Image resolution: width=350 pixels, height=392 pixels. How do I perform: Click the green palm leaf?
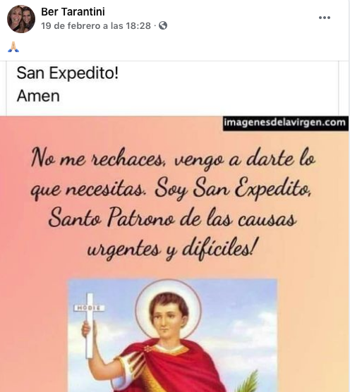(x=248, y=381)
